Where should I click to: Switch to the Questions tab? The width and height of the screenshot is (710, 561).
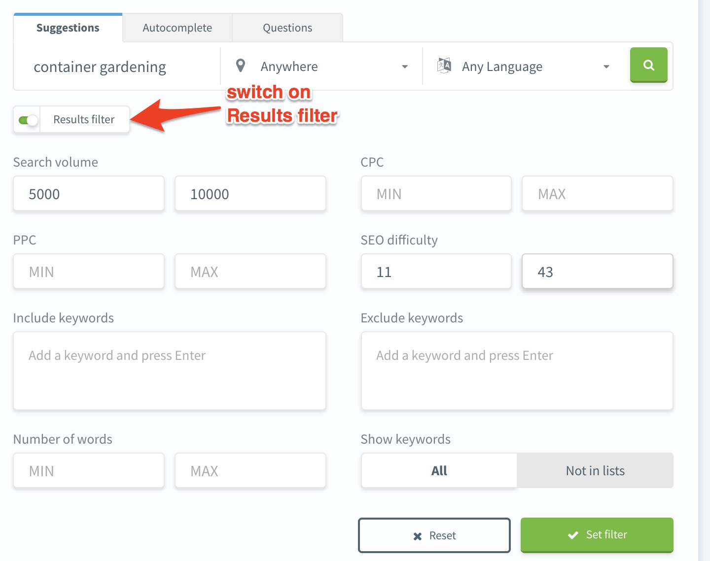[x=287, y=28]
